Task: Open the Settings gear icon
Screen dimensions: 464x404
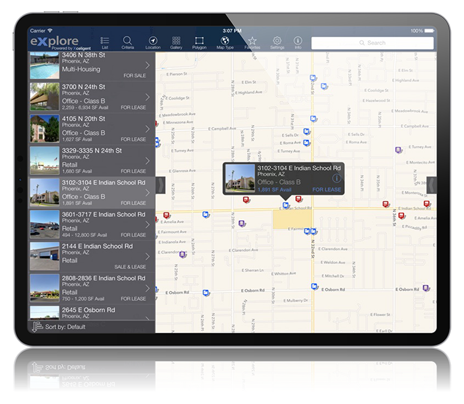Action: click(277, 42)
